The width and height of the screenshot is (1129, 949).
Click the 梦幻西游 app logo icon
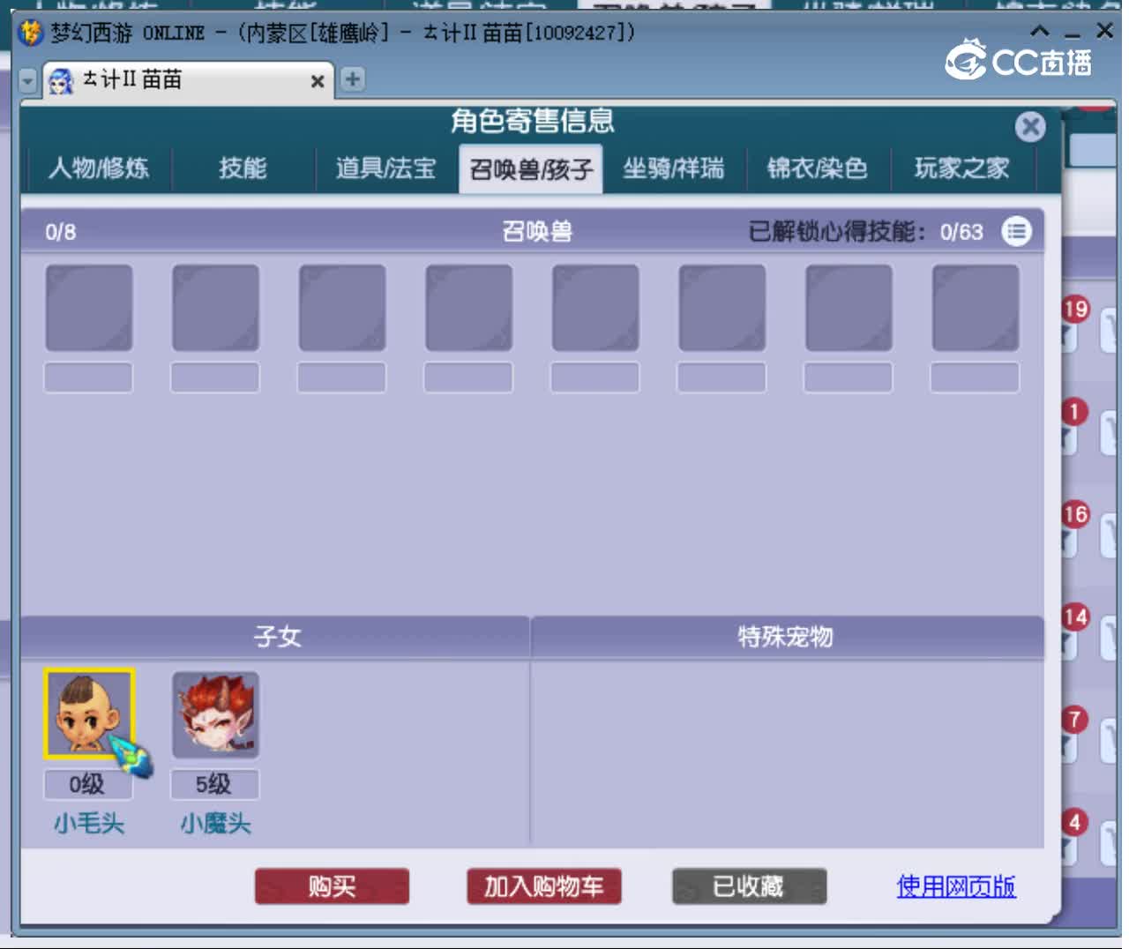32,33
